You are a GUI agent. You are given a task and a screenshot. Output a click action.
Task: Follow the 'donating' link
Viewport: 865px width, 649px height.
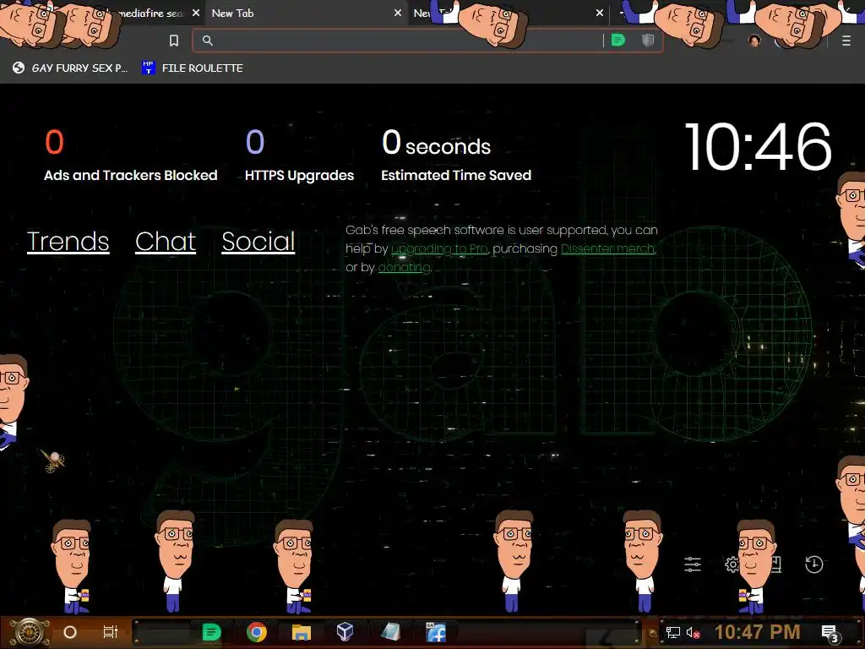(404, 268)
